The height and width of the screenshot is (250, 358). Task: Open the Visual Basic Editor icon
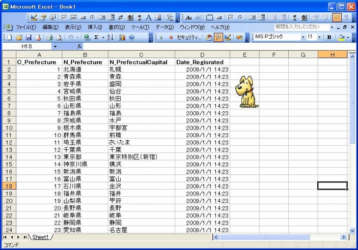pos(209,38)
